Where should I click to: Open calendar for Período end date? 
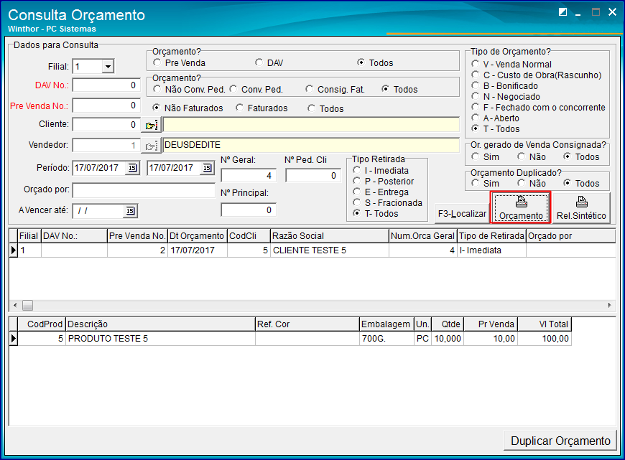click(x=208, y=168)
